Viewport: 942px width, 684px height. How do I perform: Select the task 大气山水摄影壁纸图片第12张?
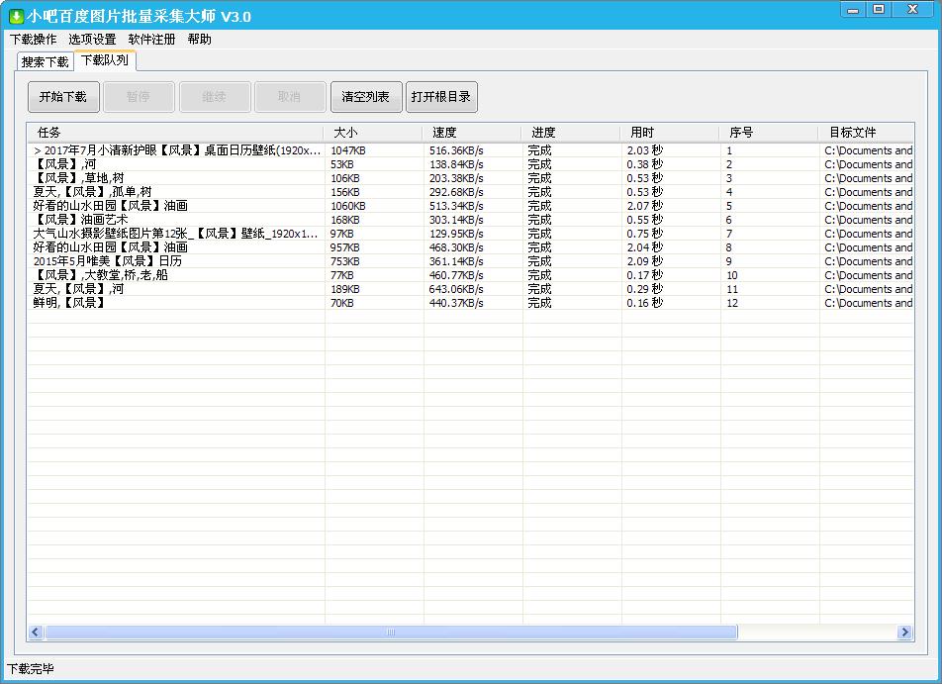[x=470, y=234]
